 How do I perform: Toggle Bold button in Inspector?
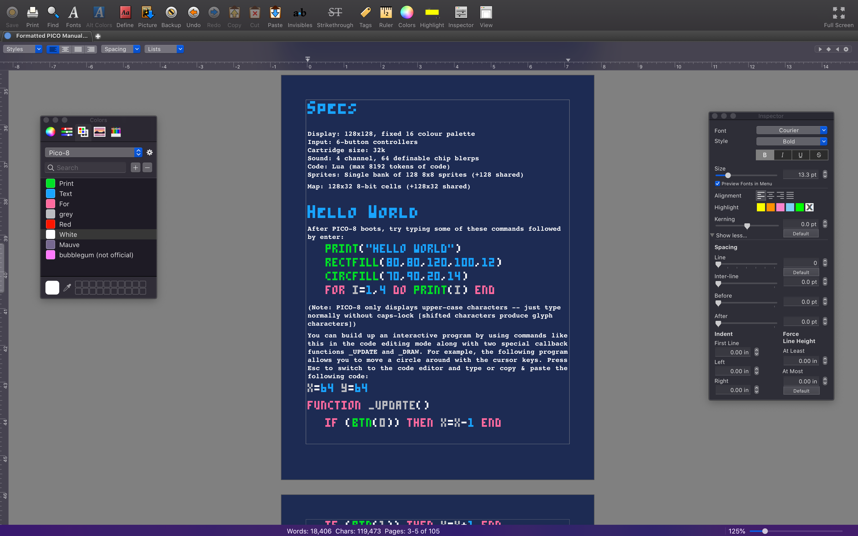(x=765, y=155)
